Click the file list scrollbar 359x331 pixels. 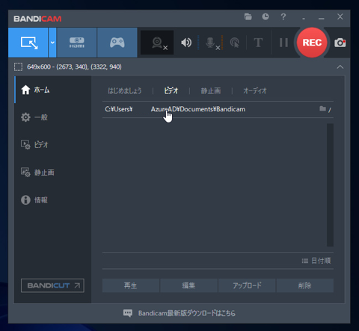coord(330,185)
